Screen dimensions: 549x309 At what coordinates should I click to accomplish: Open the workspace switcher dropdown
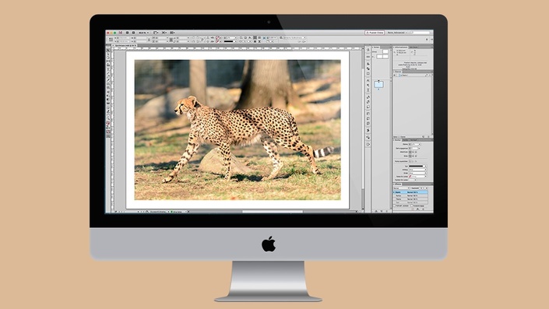pyautogui.click(x=397, y=33)
